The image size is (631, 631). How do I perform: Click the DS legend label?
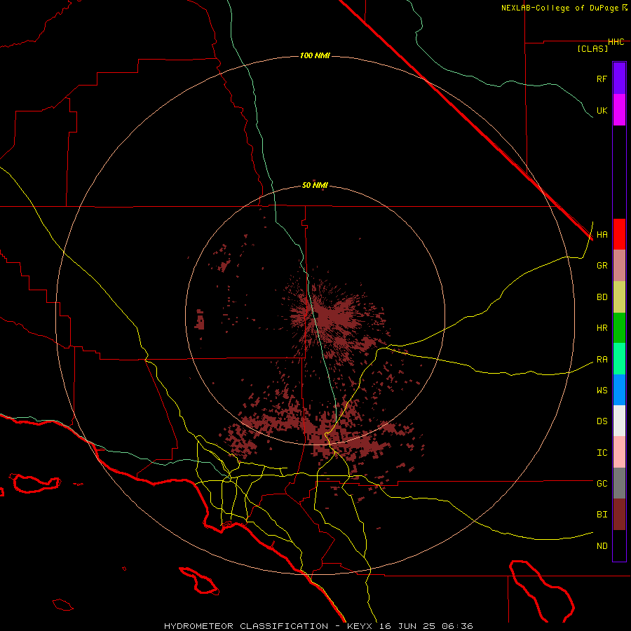point(602,421)
